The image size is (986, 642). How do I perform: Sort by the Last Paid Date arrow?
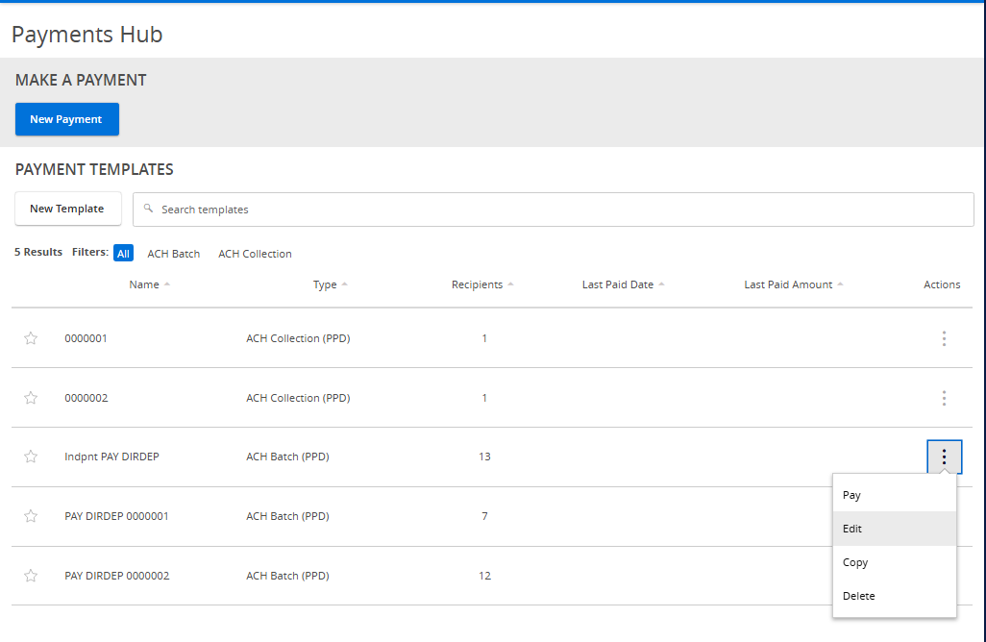tap(664, 284)
